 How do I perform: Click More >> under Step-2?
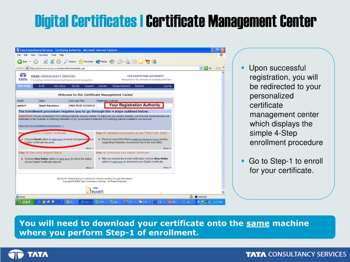point(167,148)
